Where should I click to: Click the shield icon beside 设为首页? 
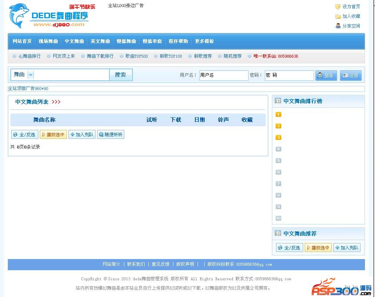click(x=338, y=7)
